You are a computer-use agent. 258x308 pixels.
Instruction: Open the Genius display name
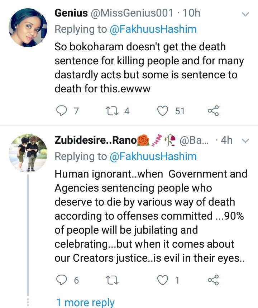tap(71, 13)
